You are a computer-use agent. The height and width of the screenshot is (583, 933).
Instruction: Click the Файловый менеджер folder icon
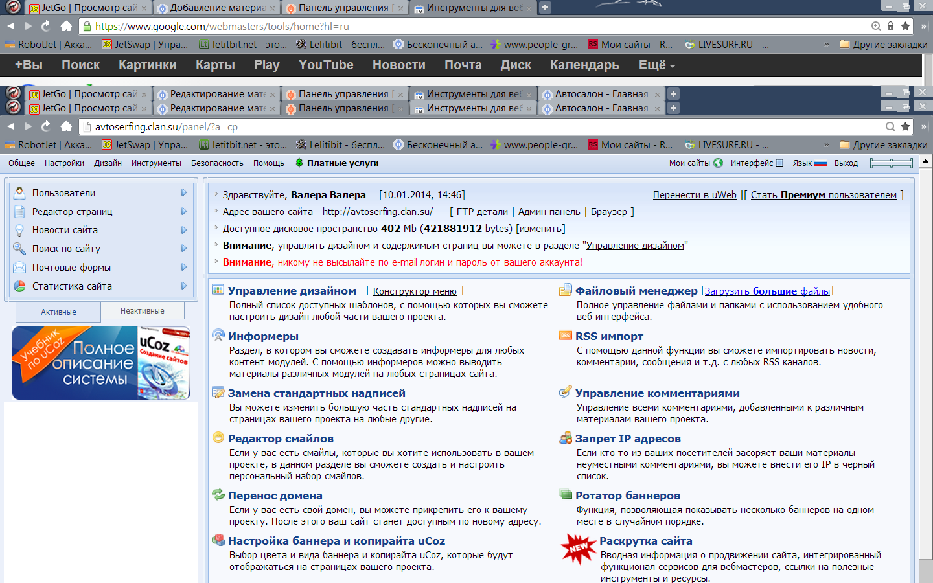coord(566,290)
